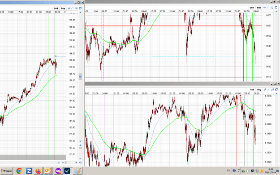Click the right scroll arrow beneath the left chart
Viewport: 280px width, 175px height.
coord(59,162)
